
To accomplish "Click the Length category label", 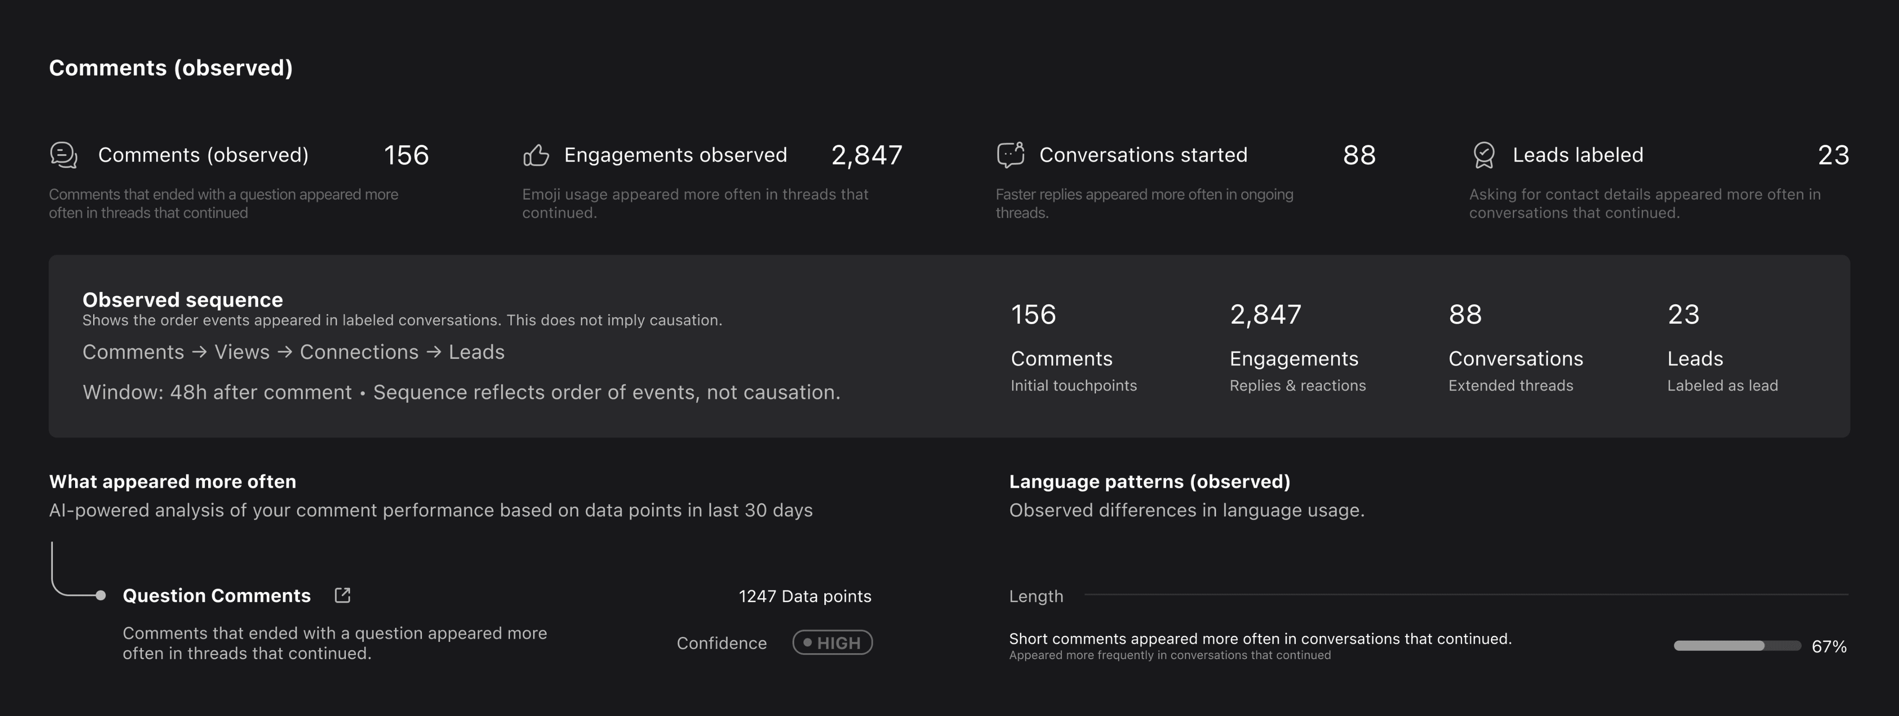I will [x=1036, y=596].
